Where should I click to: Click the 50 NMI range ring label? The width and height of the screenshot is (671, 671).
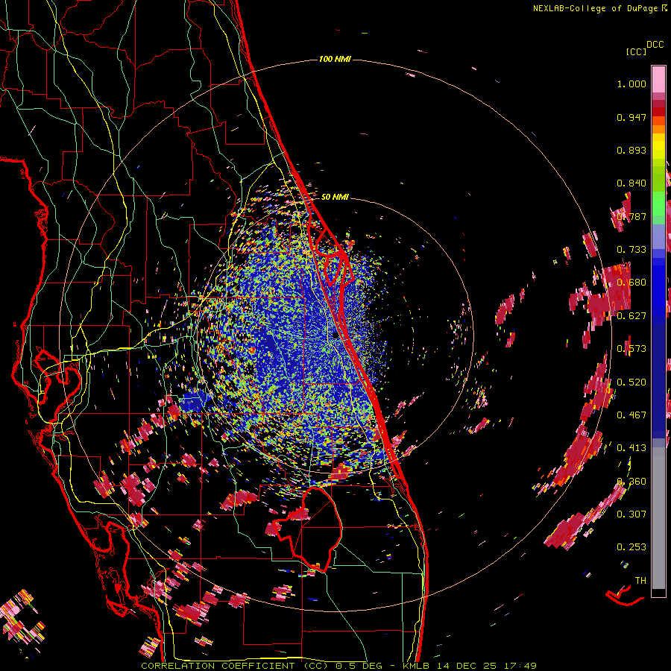tap(335, 197)
